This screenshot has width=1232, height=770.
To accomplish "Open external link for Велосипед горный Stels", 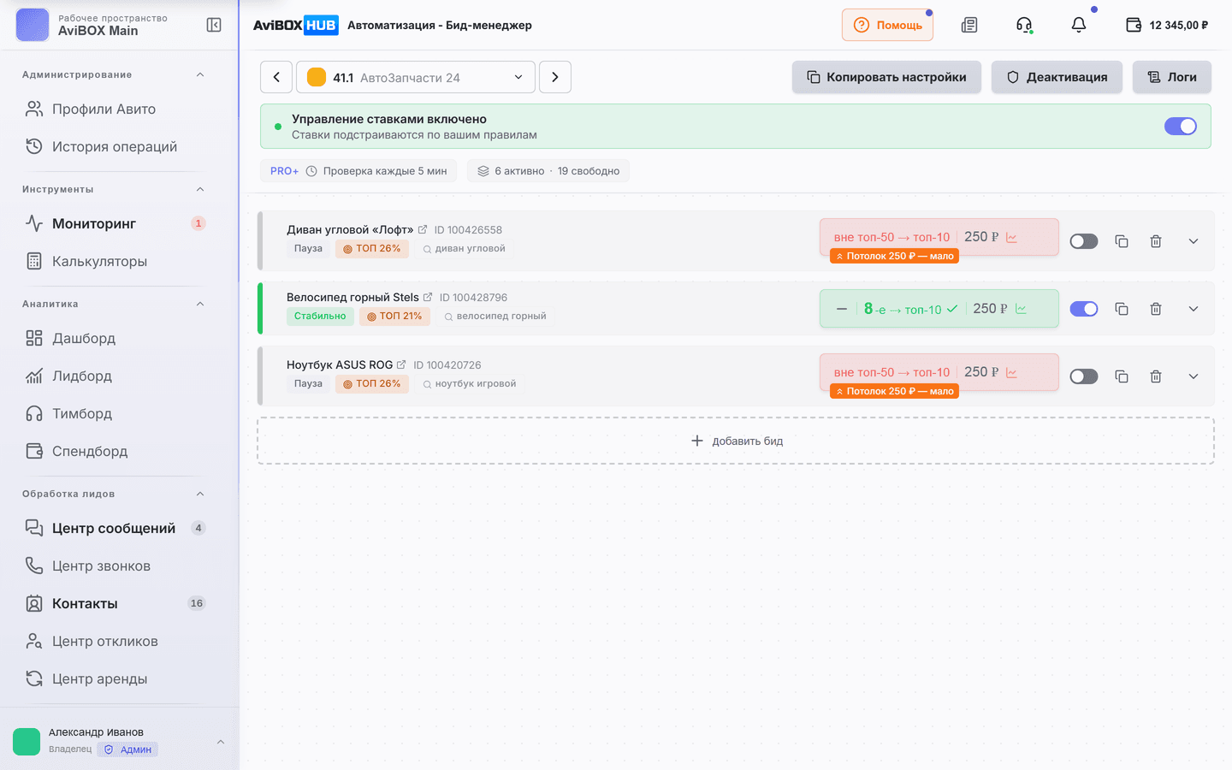I will point(428,297).
